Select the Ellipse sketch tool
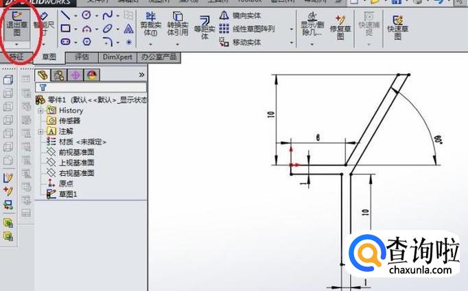Screen dimensions: 468x291 click(x=108, y=29)
